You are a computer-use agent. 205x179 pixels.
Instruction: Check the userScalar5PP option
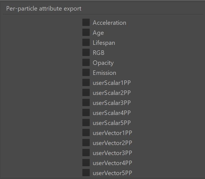(x=86, y=122)
